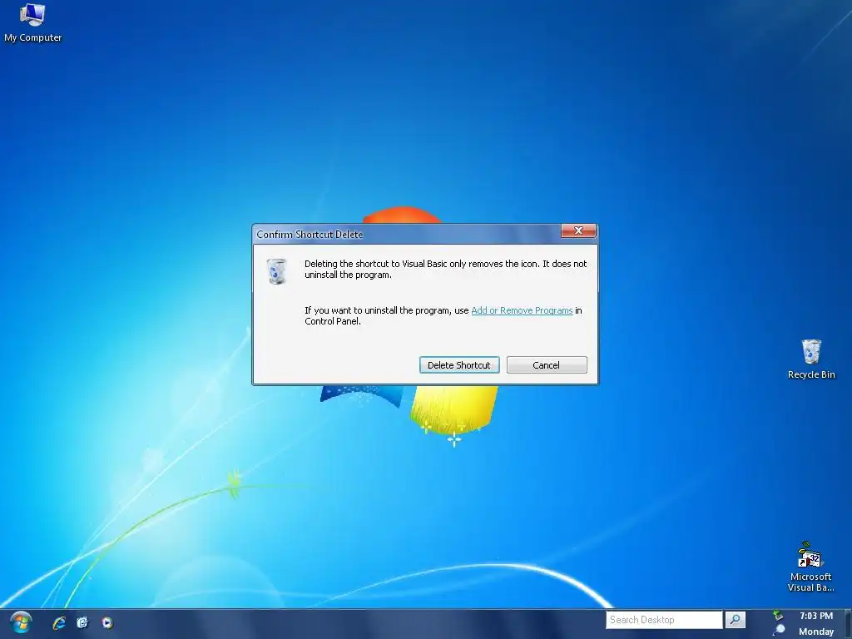Select the Microsoft Visual Basic shortcut icon
Screen dimensions: 852x639
click(x=810, y=567)
